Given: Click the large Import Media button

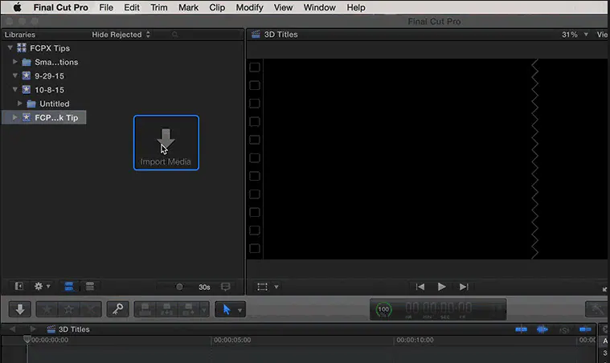Looking at the screenshot, I should pyautogui.click(x=166, y=143).
